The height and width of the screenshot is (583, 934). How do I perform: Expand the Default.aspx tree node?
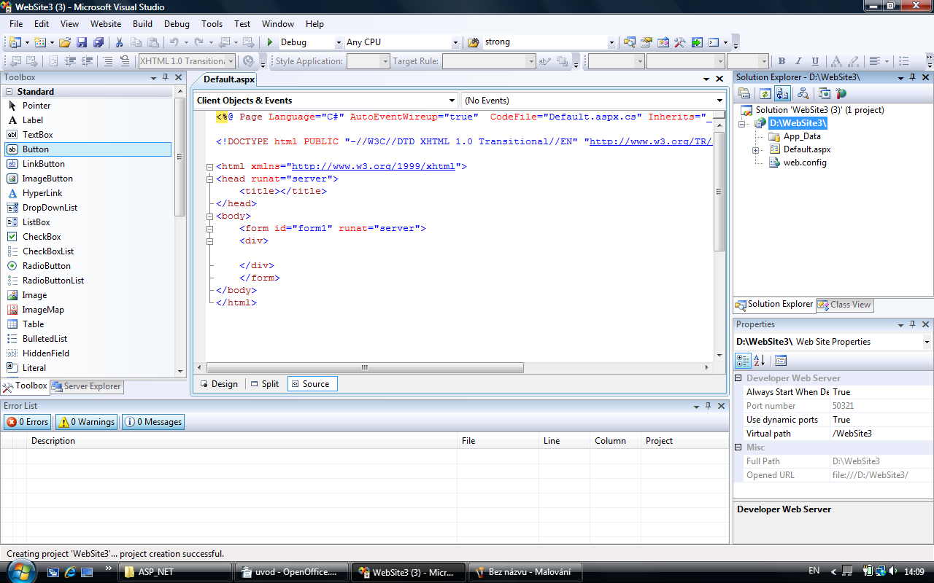pos(757,150)
